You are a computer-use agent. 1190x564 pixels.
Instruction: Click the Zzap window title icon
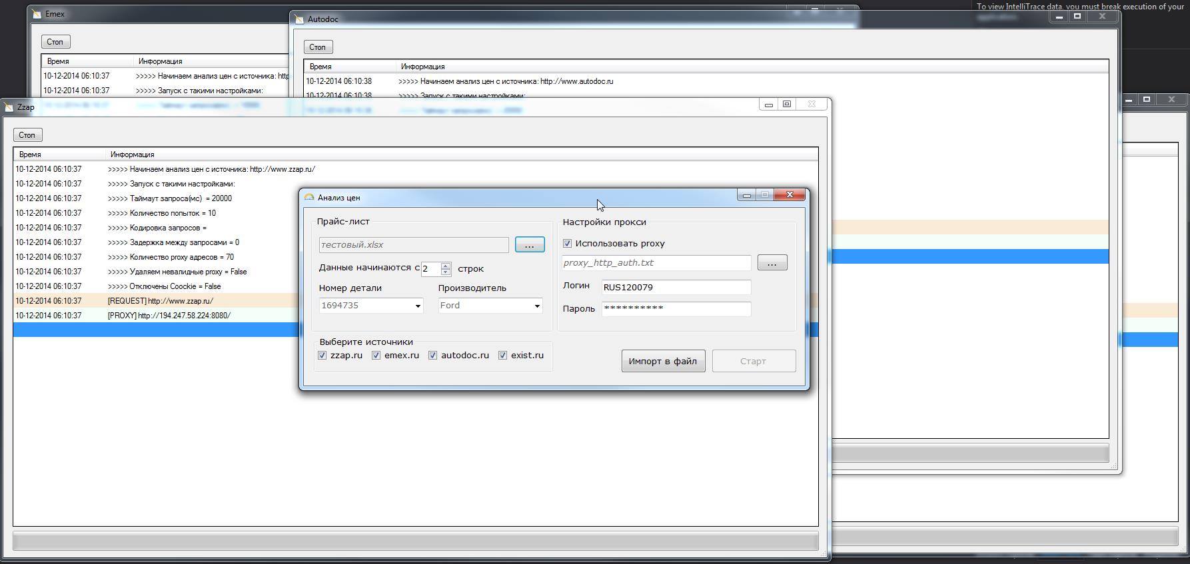tap(9, 107)
